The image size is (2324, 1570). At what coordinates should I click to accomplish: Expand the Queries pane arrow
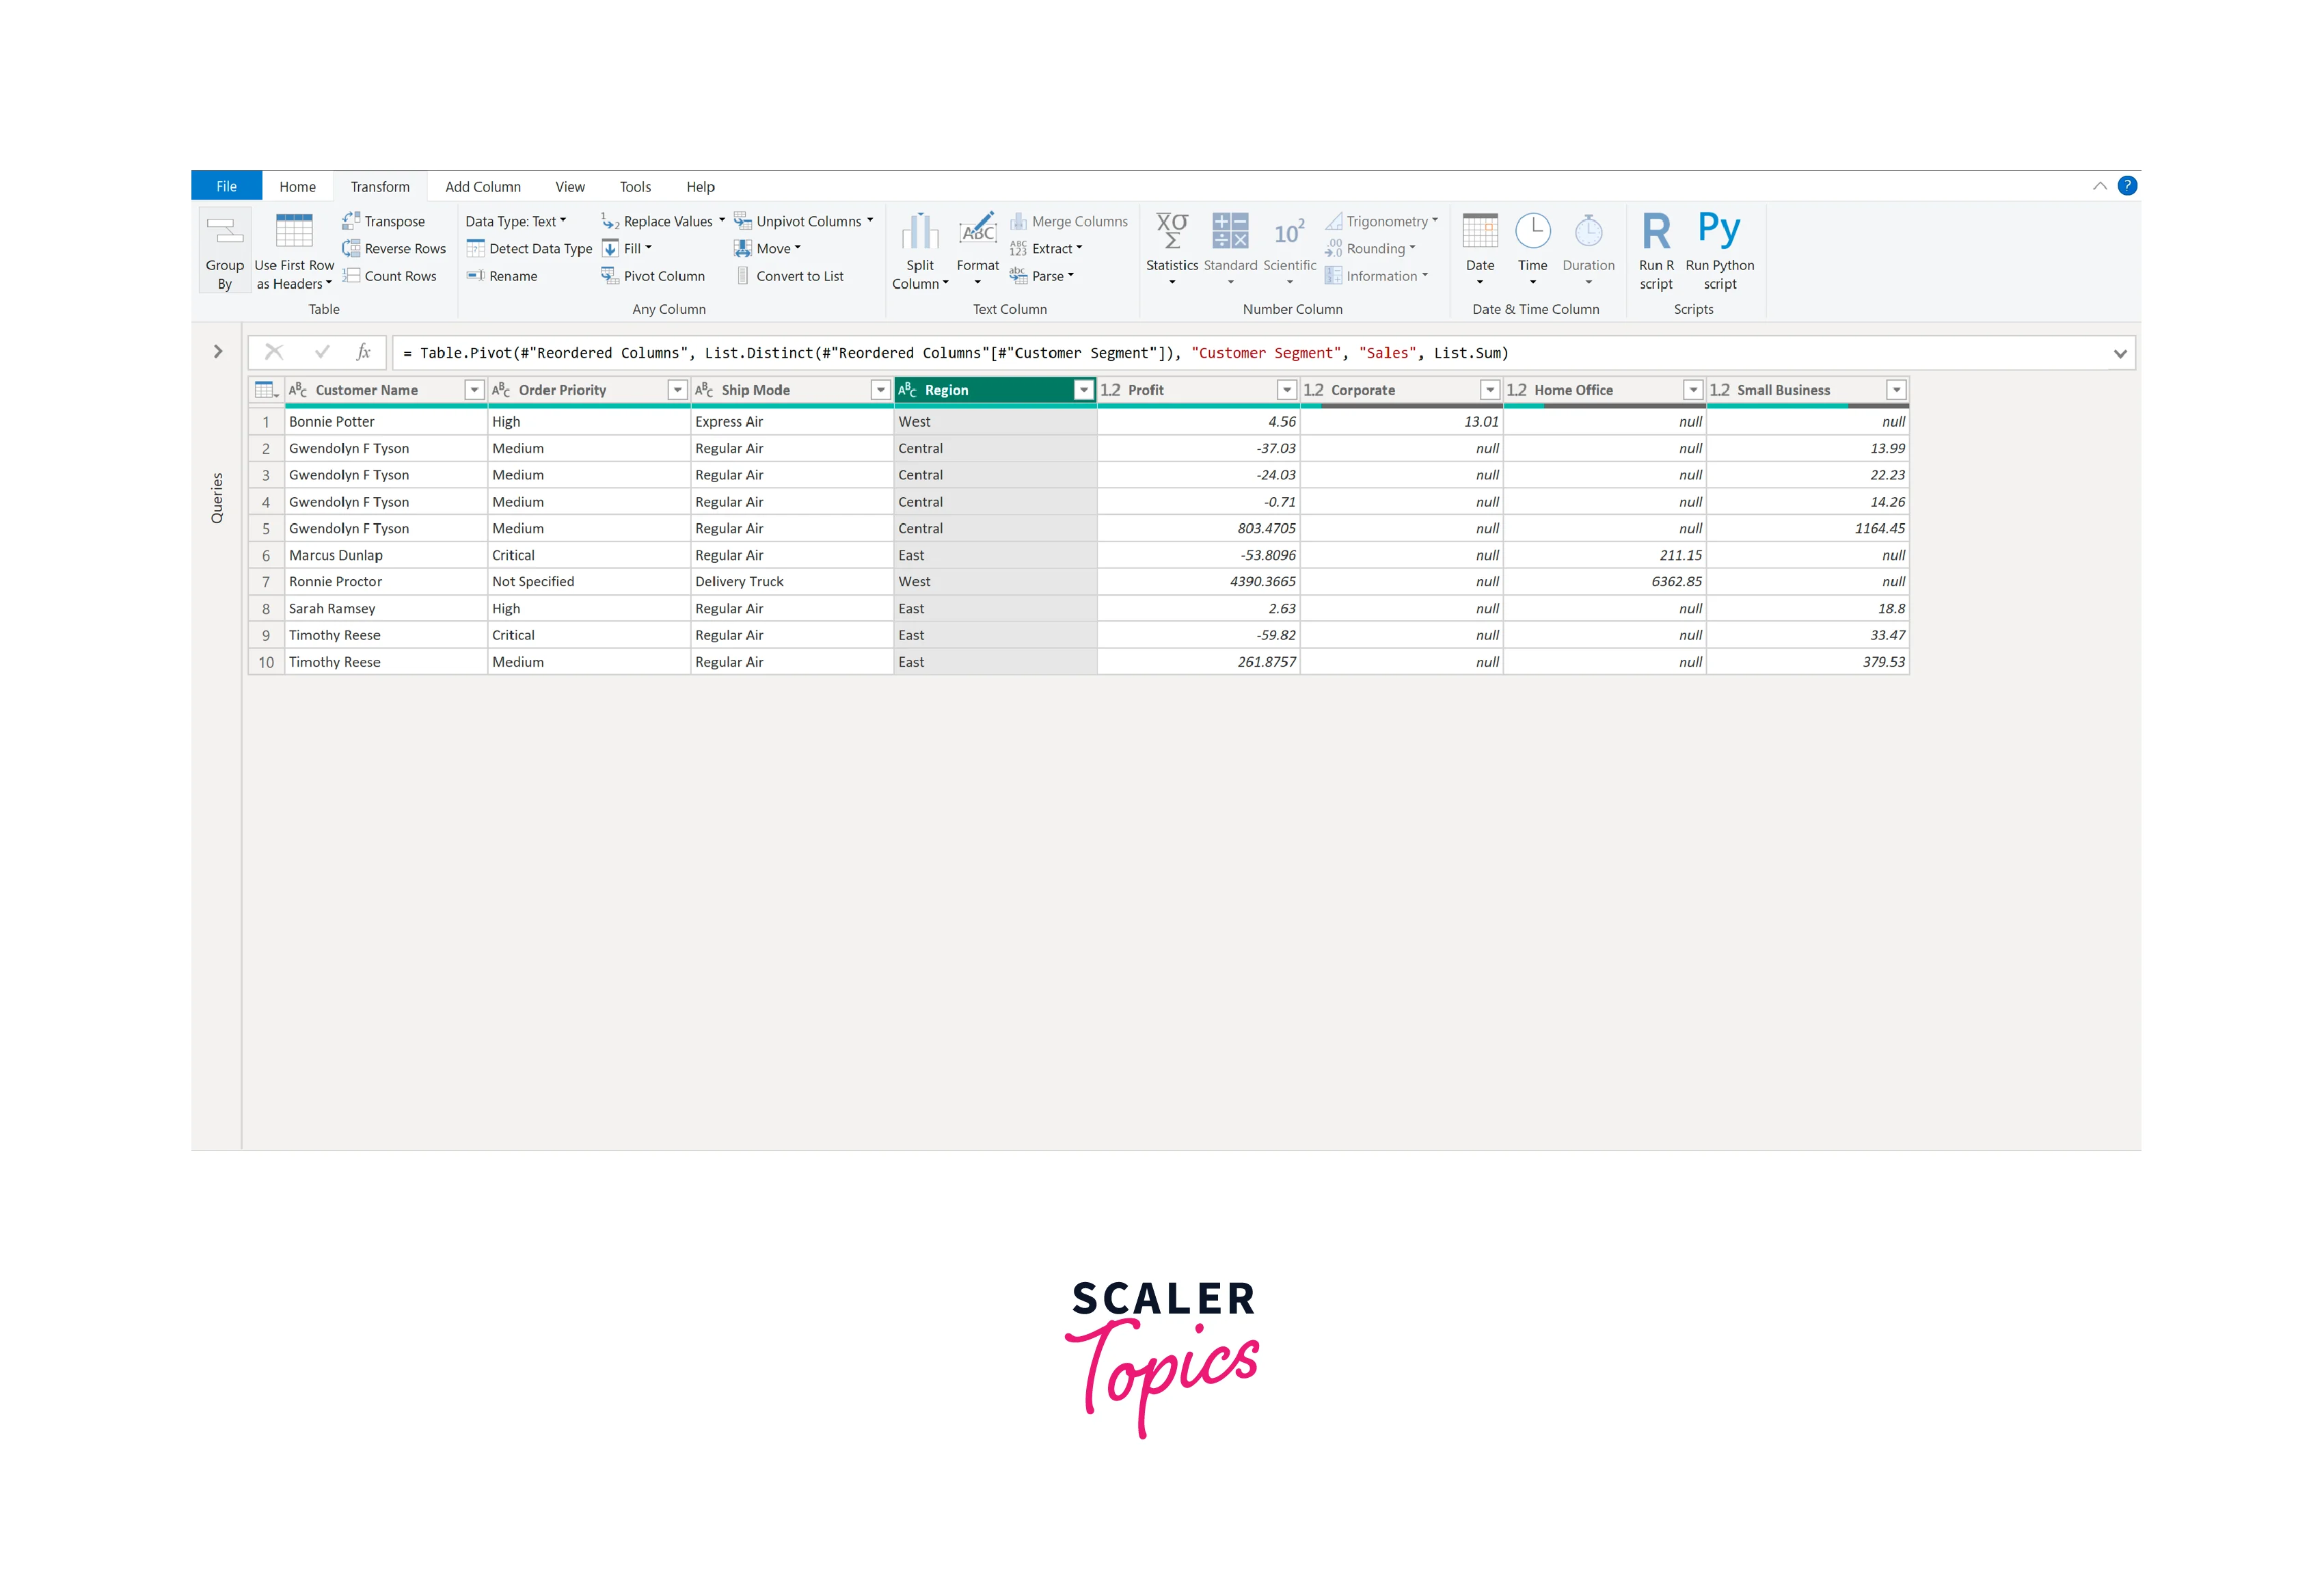tap(218, 351)
